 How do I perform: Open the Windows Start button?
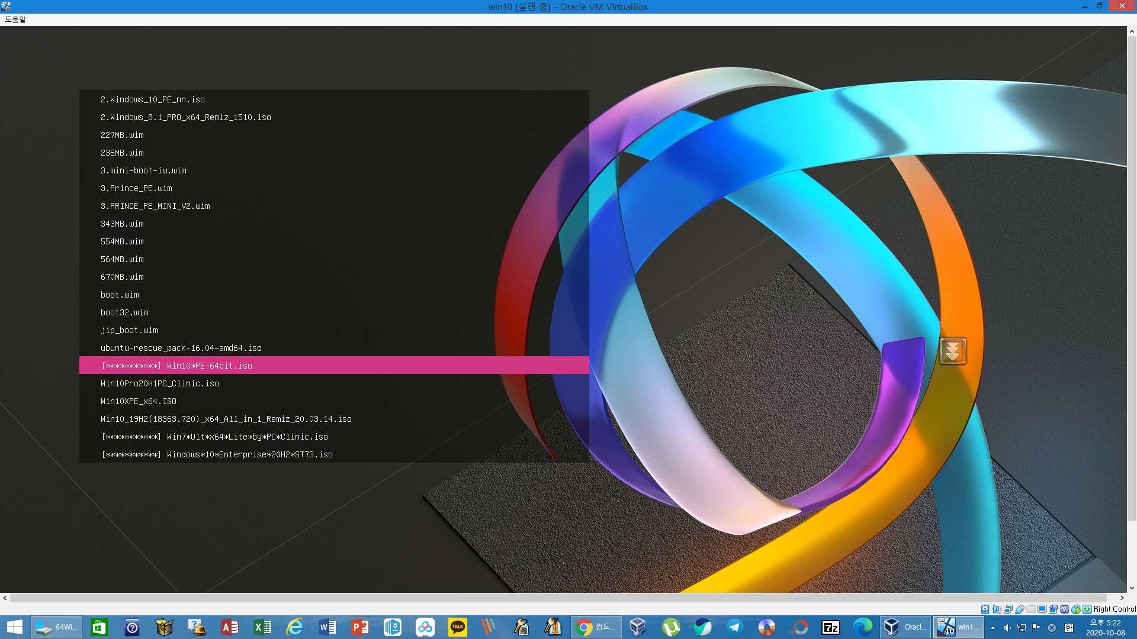[14, 627]
